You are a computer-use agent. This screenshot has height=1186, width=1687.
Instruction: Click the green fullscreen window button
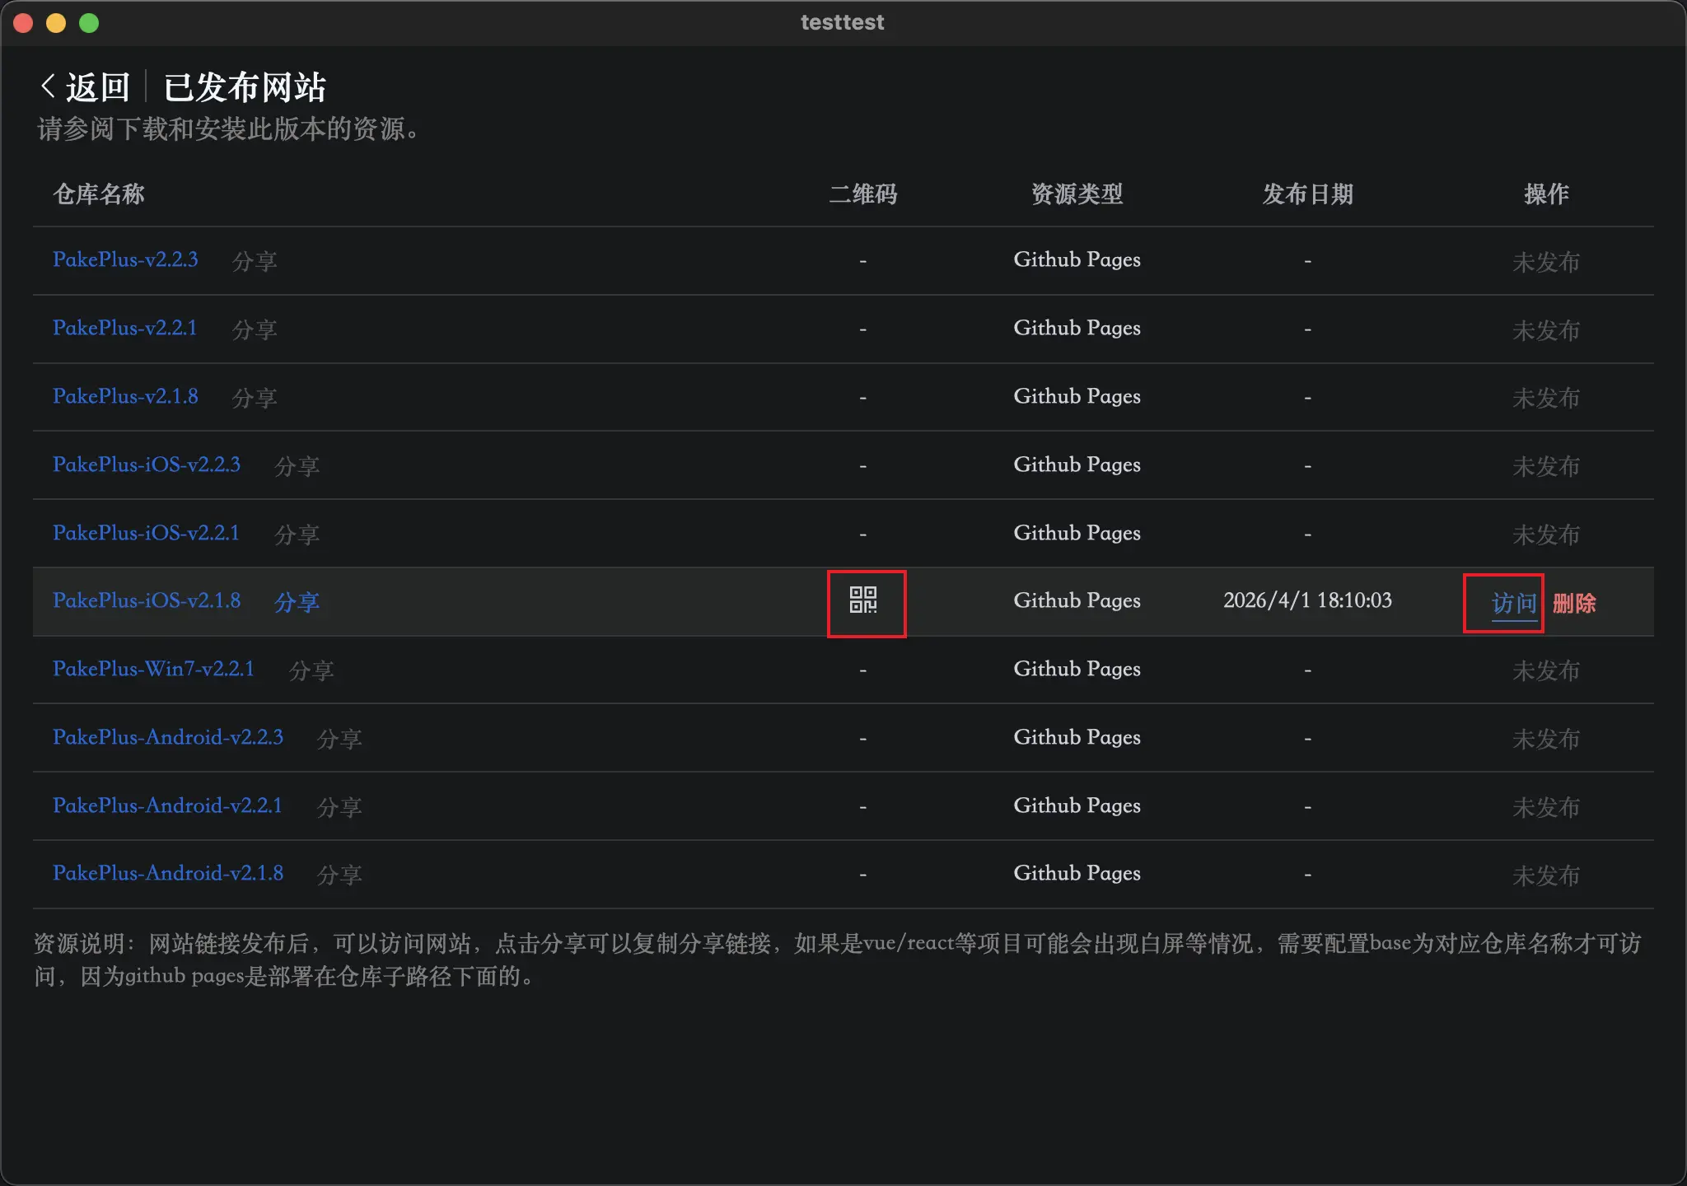(89, 23)
